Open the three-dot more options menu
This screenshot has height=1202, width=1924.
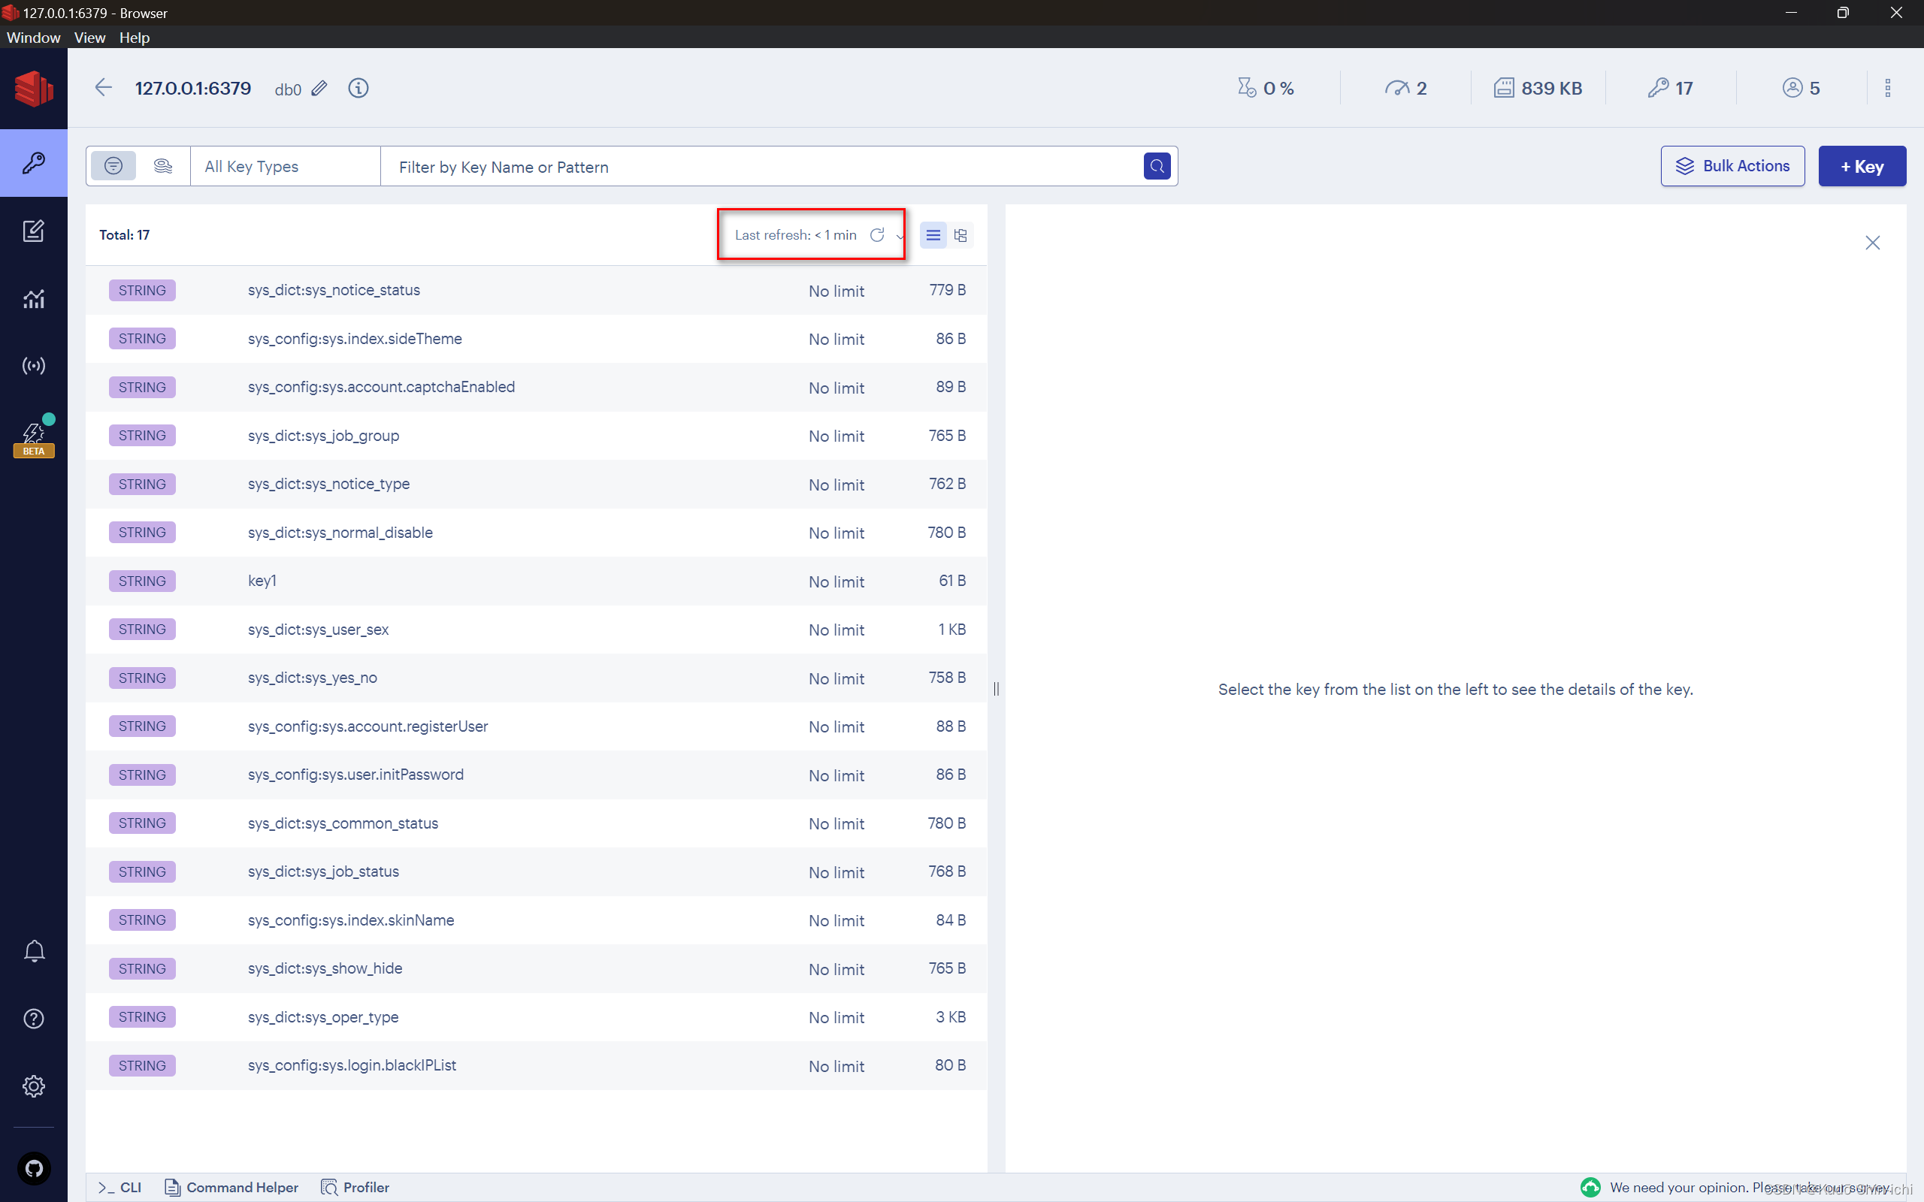(1887, 88)
